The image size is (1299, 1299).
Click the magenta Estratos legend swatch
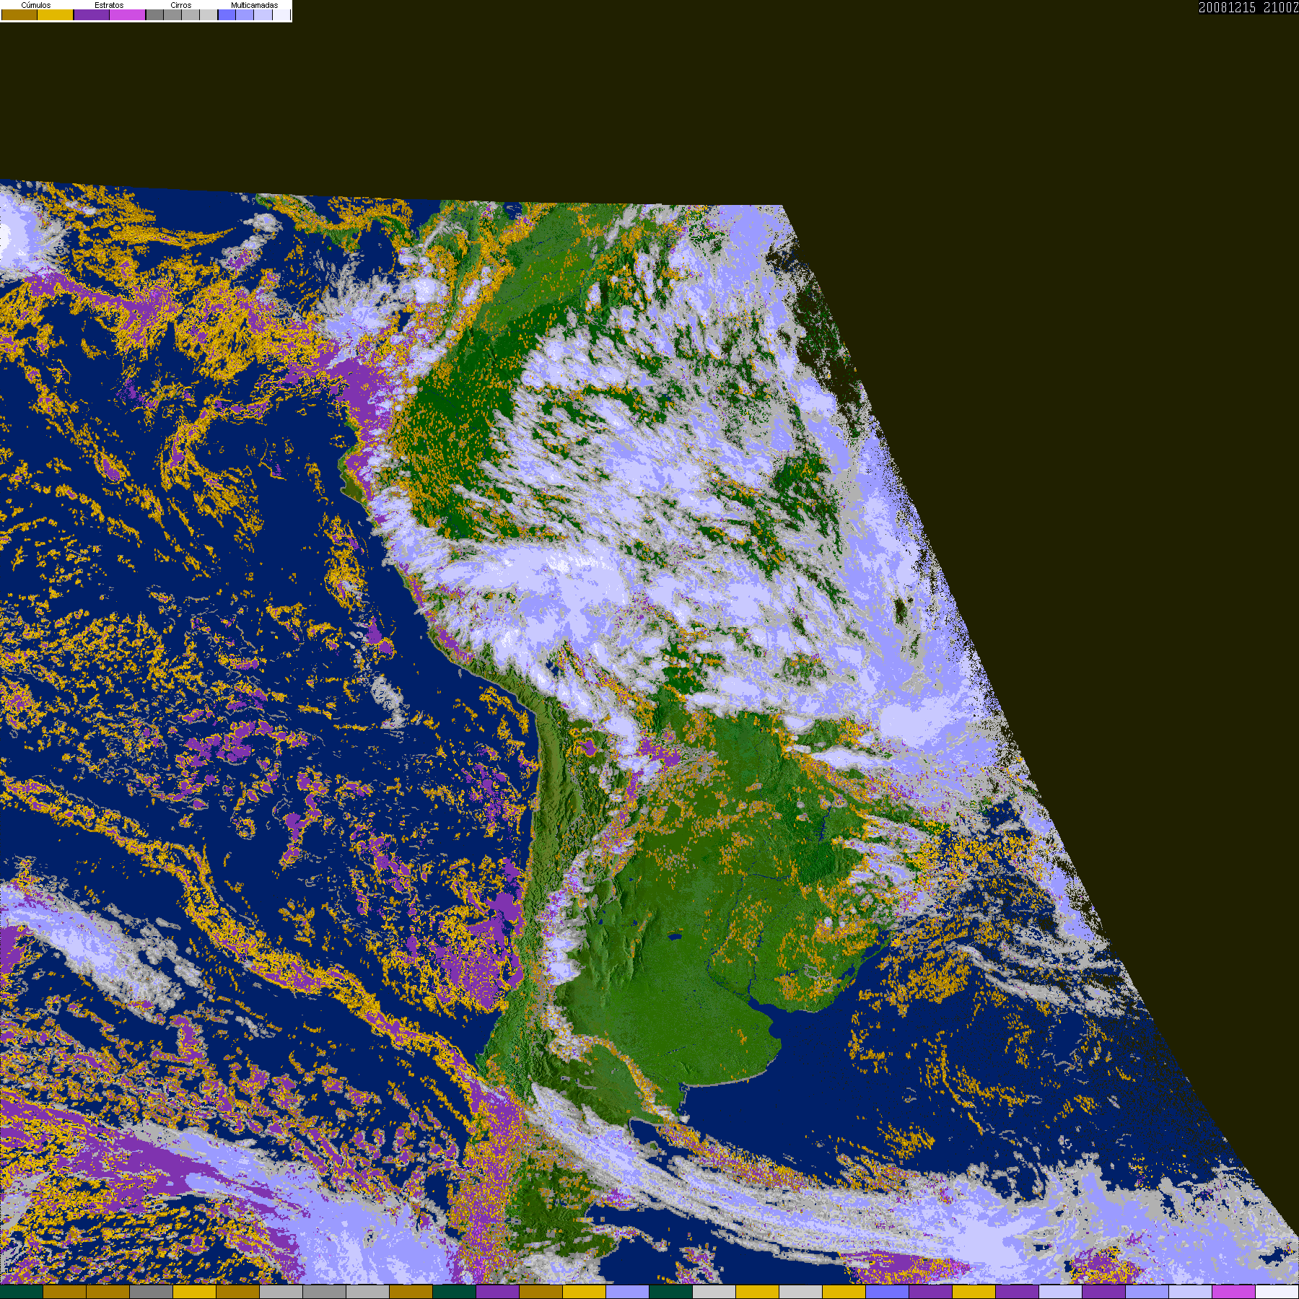[x=128, y=14]
